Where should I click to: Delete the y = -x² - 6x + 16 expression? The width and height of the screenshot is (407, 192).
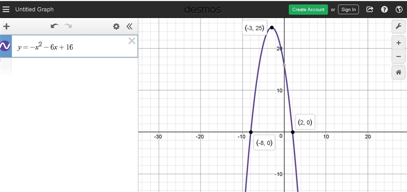pyautogui.click(x=132, y=41)
